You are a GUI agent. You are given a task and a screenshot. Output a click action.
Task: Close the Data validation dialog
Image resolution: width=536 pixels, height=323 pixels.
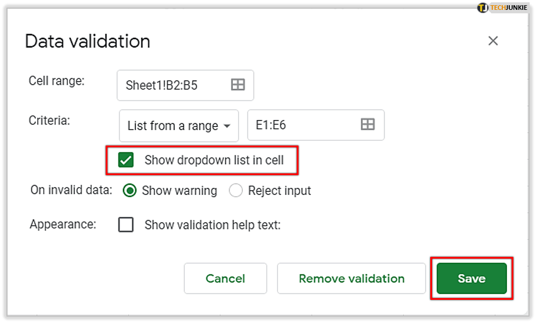coord(493,41)
